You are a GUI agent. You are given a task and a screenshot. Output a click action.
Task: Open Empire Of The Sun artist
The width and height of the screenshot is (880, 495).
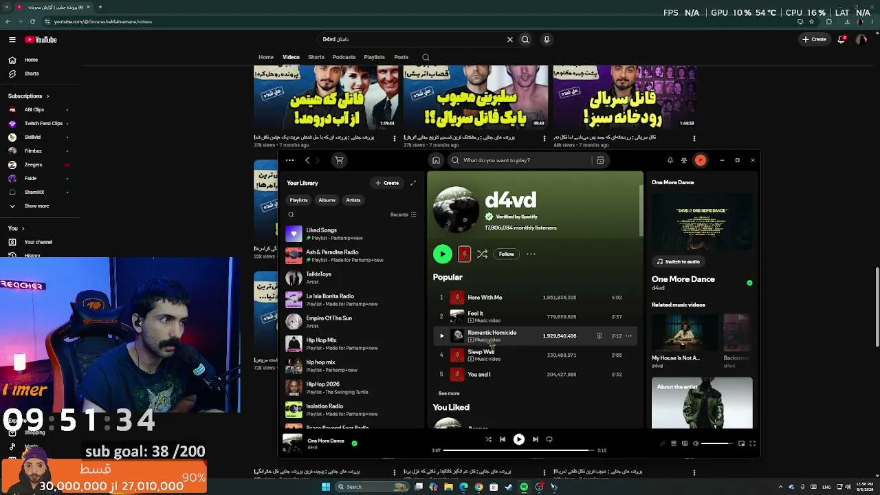pos(352,322)
